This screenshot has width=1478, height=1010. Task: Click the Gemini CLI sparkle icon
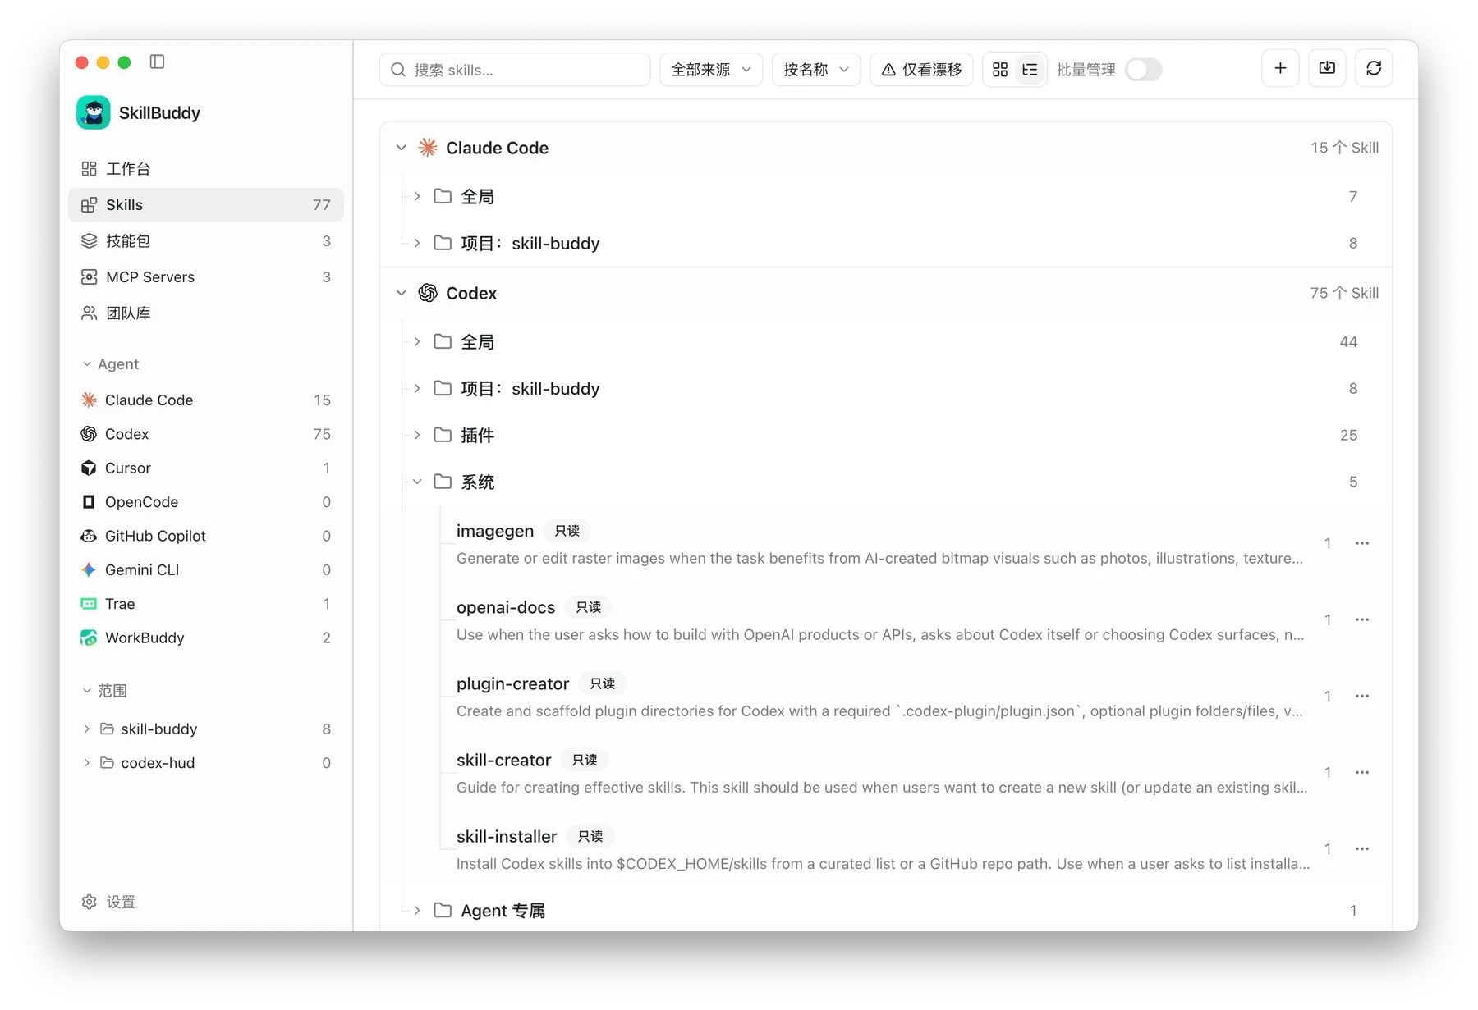pyautogui.click(x=89, y=569)
